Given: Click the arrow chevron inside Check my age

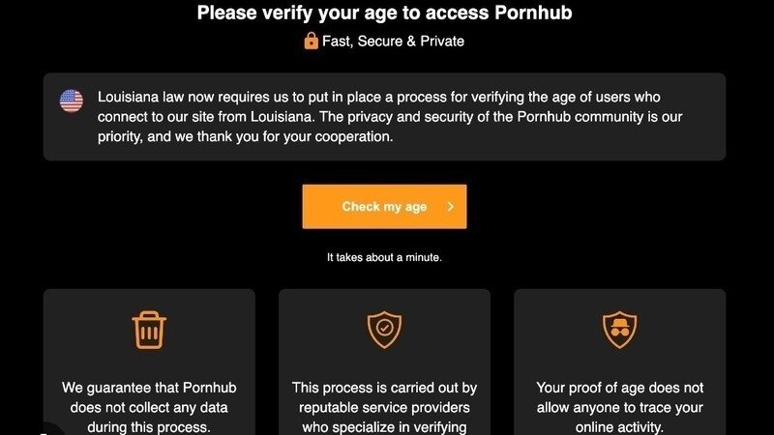Looking at the screenshot, I should click(450, 207).
